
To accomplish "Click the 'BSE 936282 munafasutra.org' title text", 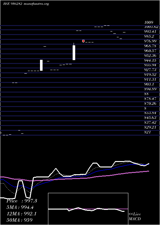I will point(26,4).
